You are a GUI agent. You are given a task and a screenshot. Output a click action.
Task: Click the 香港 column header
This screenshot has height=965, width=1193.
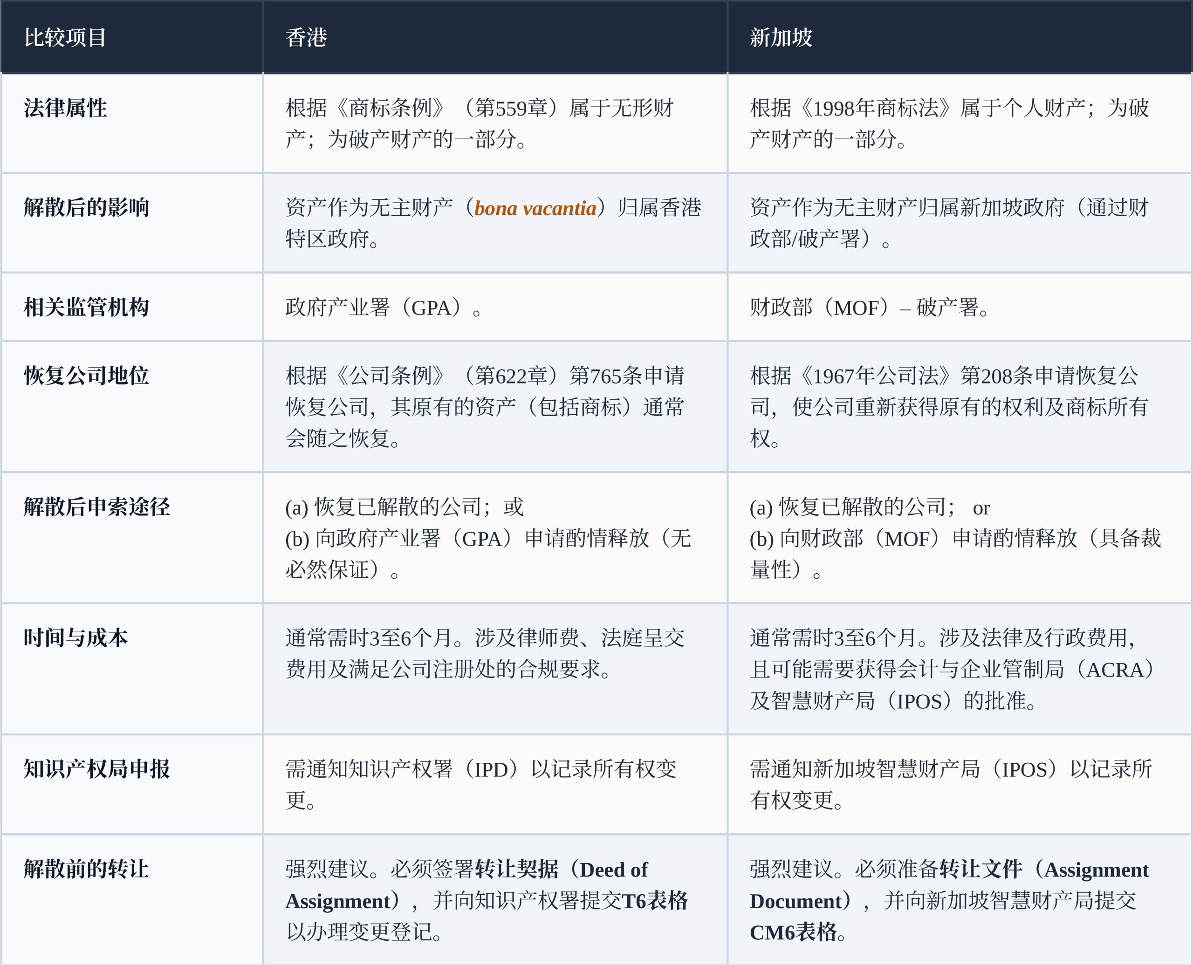tap(495, 38)
